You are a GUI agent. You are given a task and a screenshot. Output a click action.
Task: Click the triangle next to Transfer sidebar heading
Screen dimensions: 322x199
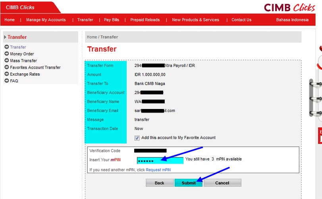[5, 37]
